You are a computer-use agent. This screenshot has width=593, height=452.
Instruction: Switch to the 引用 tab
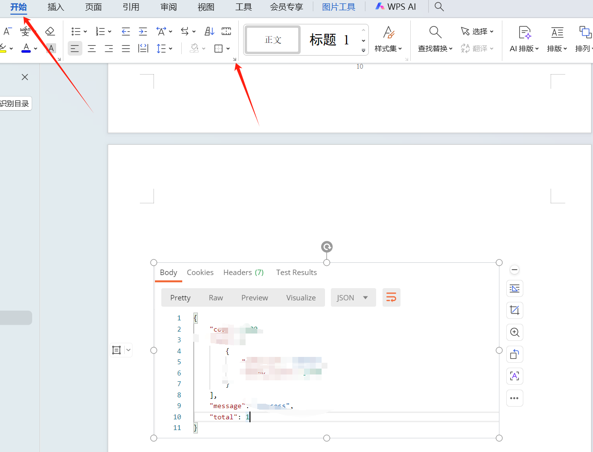click(x=131, y=7)
